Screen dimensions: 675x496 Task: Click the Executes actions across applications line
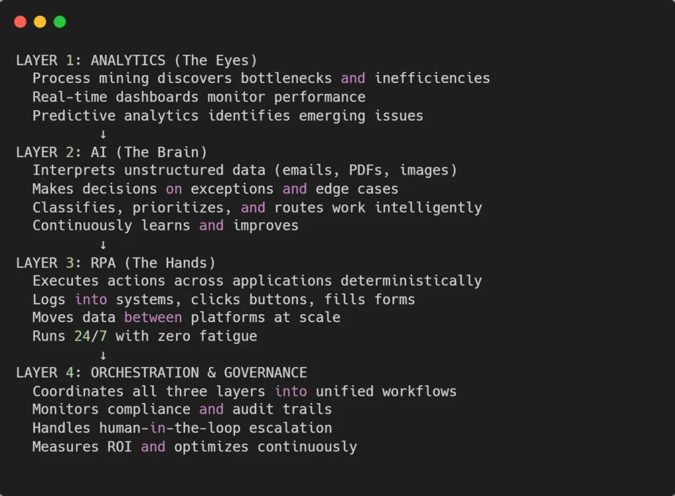click(x=257, y=281)
